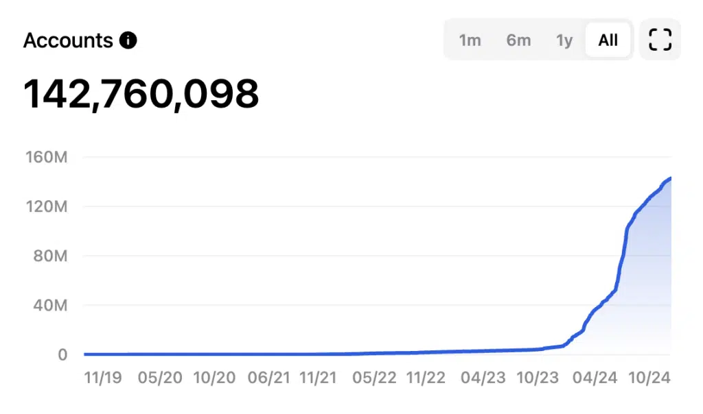This screenshot has width=703, height=414.
Task: Select the 6m time range
Action: [x=518, y=40]
